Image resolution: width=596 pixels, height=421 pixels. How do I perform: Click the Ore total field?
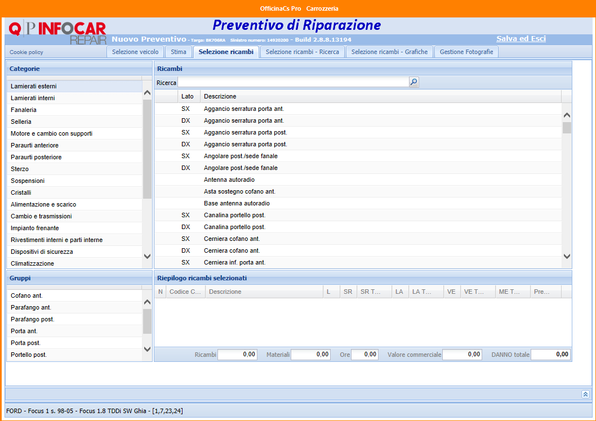click(x=364, y=354)
